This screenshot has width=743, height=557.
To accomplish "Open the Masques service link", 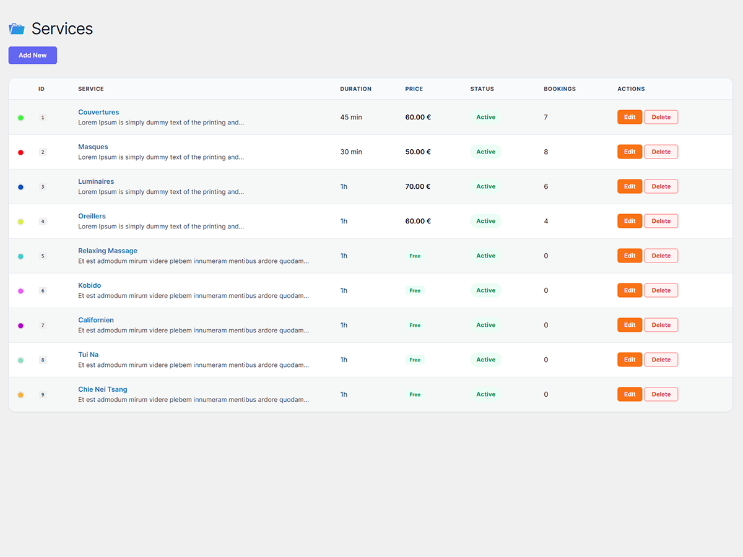I will tap(93, 147).
